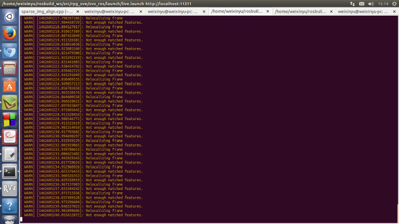This screenshot has height=224, width=399.
Task: Close the third terminal tab
Action: click(204, 12)
